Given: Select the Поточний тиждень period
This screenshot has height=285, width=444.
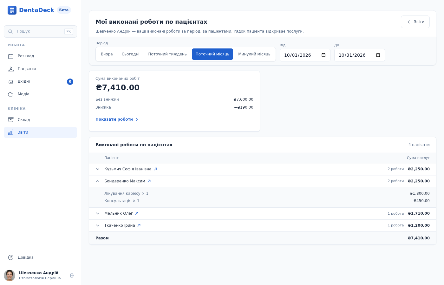Looking at the screenshot, I should click(x=167, y=54).
